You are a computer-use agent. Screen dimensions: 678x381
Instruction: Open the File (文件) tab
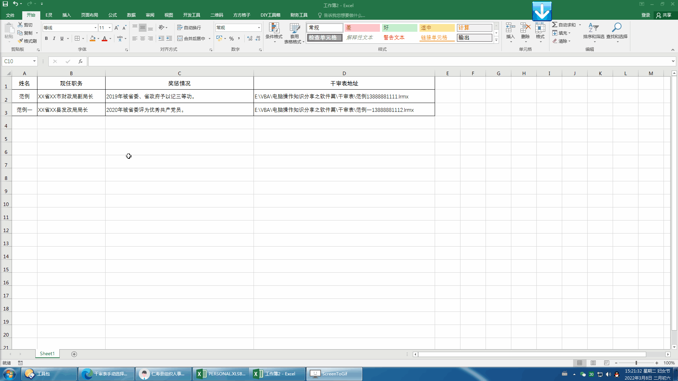pyautogui.click(x=10, y=15)
